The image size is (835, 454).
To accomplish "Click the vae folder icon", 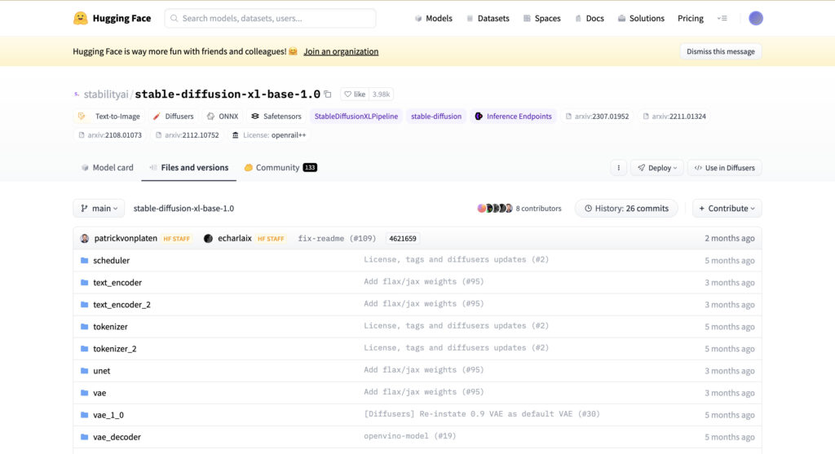I will pyautogui.click(x=84, y=393).
